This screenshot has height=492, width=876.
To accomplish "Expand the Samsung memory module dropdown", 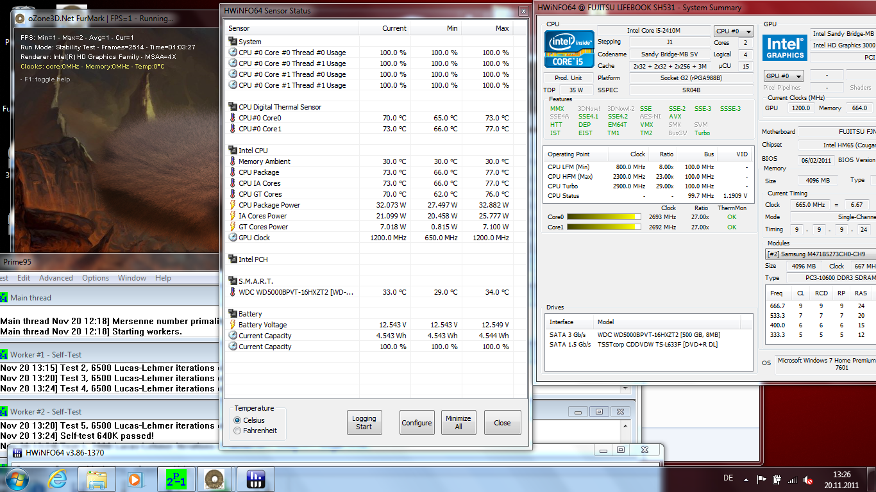I will tap(821, 254).
